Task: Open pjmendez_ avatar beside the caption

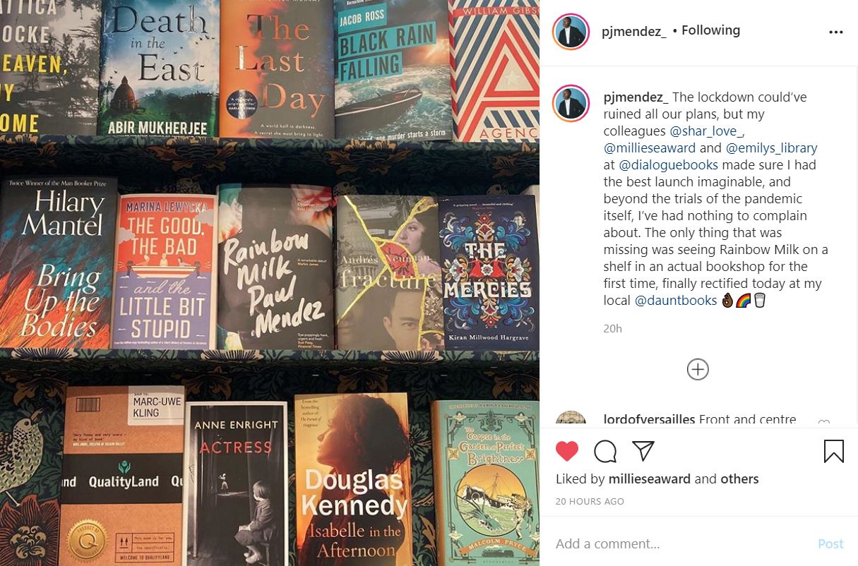Action: (x=571, y=103)
